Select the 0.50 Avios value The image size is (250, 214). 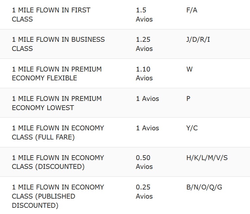pos(144,162)
